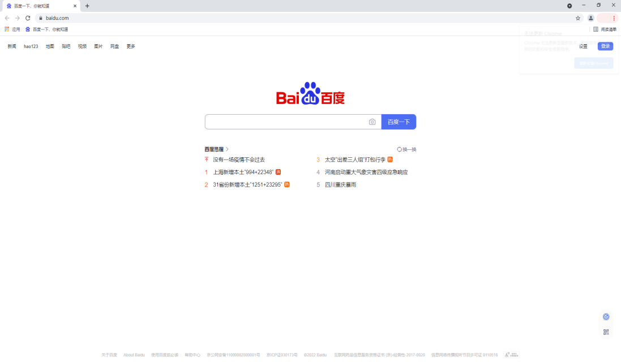Open hot item 太空"出差三人组"打包行李
The height and width of the screenshot is (362, 621).
tap(355, 160)
